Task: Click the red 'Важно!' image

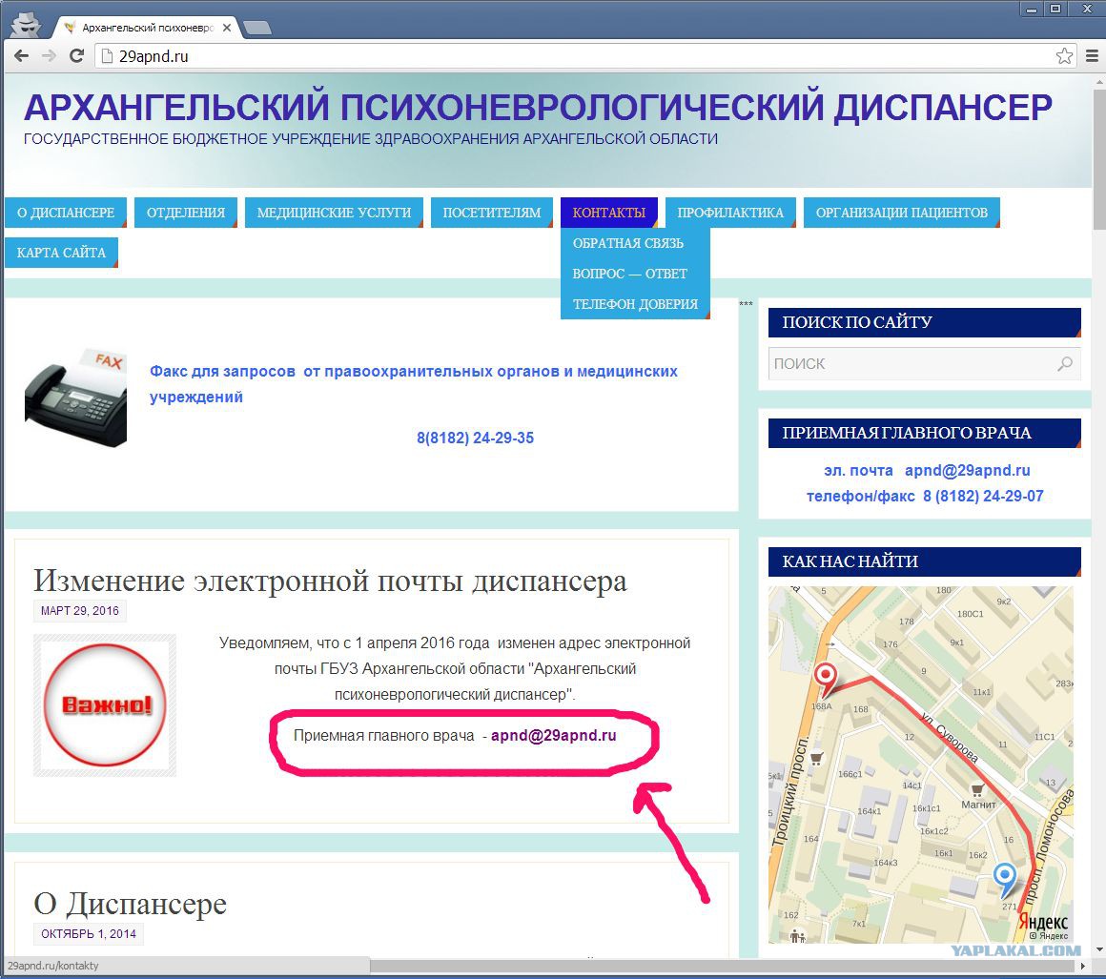Action: 105,705
